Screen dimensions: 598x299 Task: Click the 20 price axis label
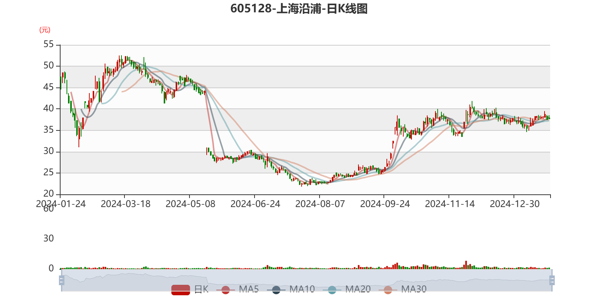point(49,194)
